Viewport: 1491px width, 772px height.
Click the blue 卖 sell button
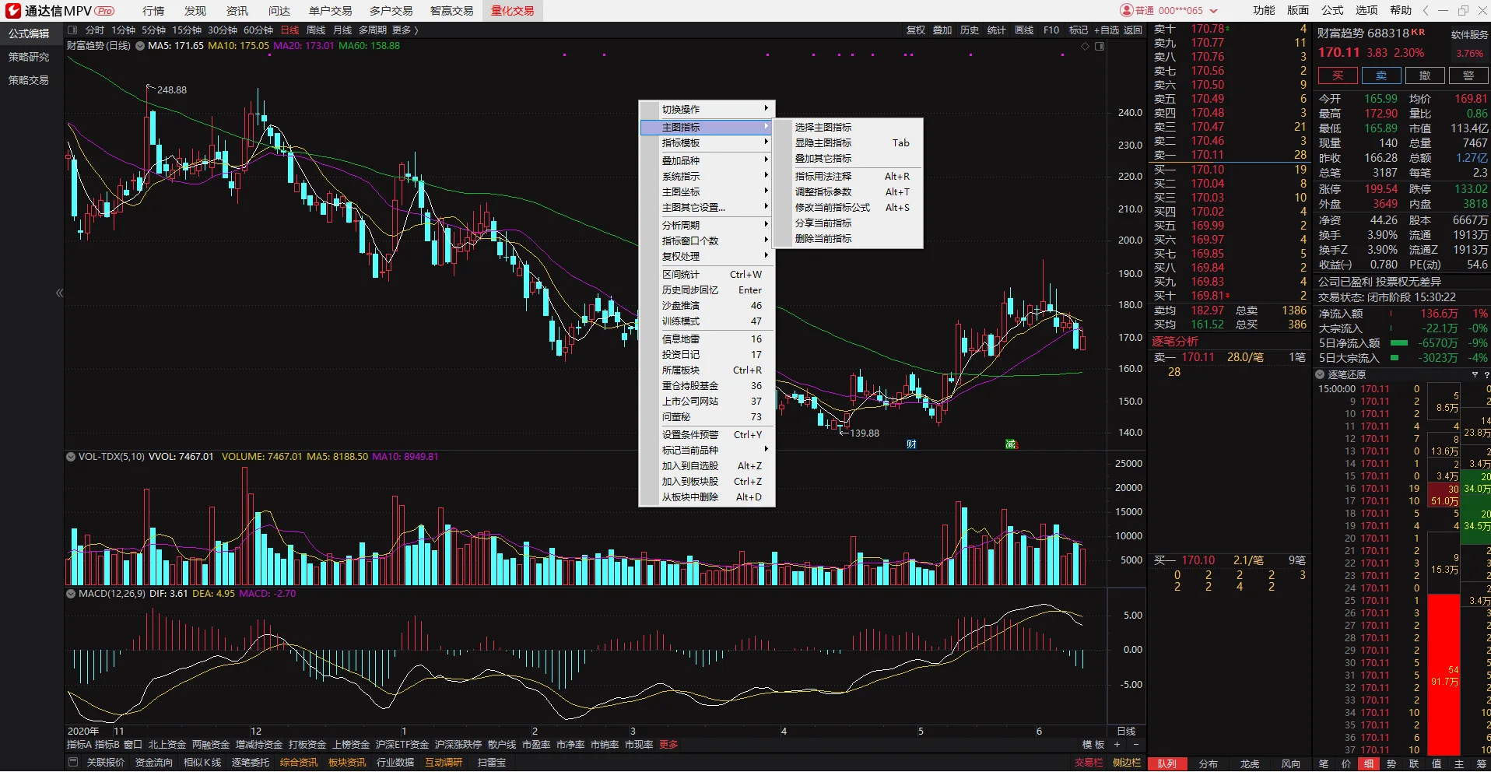click(1380, 75)
